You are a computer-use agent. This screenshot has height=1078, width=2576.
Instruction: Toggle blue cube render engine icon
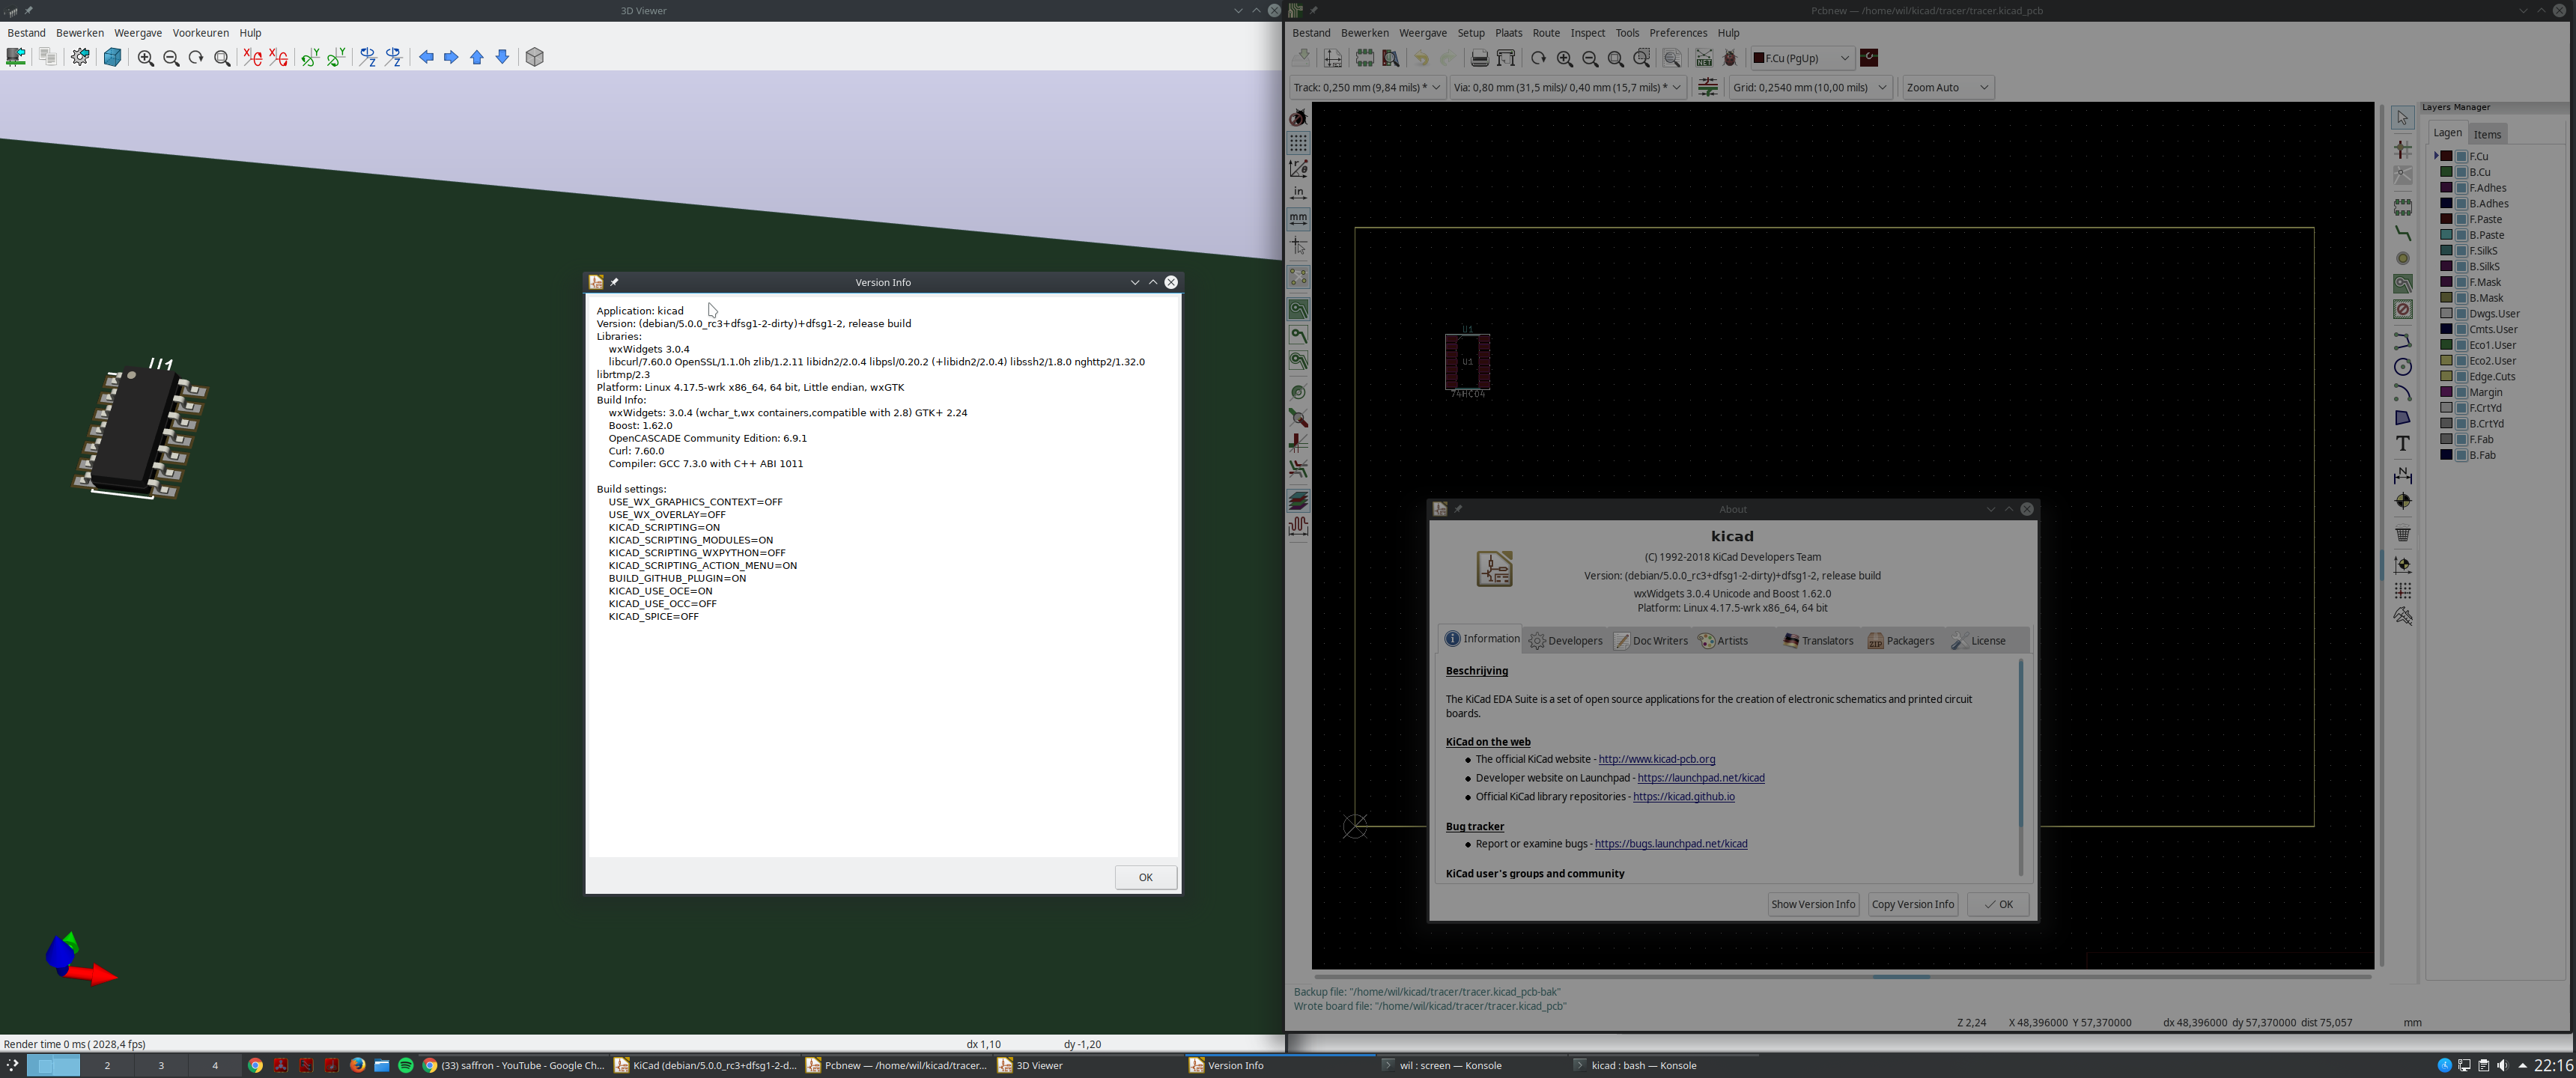tap(112, 57)
